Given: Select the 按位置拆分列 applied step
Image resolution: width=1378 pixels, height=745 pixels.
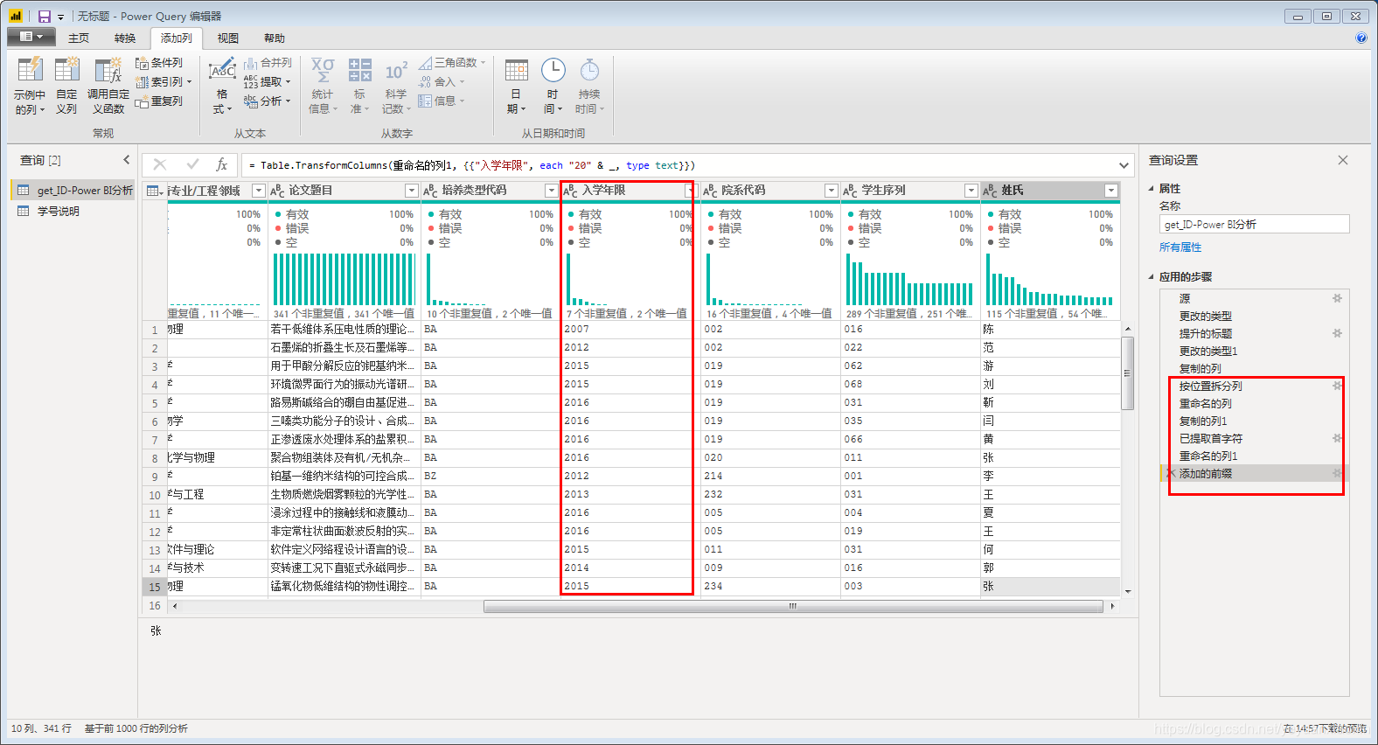Looking at the screenshot, I should [x=1254, y=386].
